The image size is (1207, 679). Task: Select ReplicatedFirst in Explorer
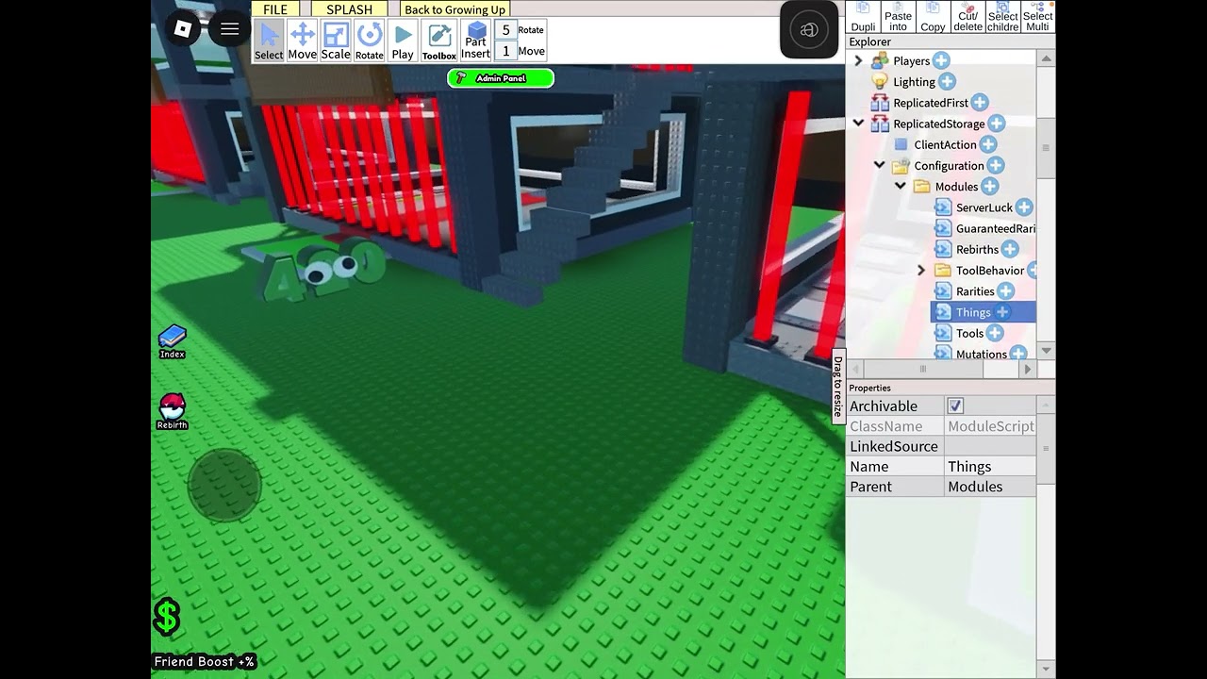931,103
